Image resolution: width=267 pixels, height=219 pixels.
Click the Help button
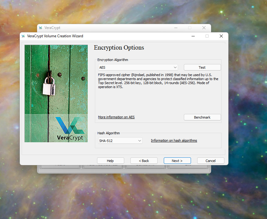[x=111, y=161]
